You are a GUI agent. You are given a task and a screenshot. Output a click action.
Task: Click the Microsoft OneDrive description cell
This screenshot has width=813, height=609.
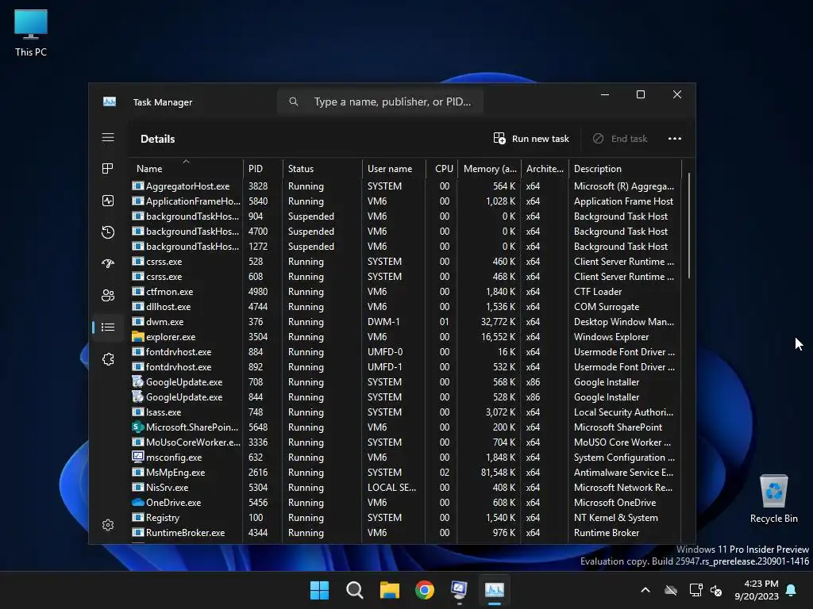[615, 502]
